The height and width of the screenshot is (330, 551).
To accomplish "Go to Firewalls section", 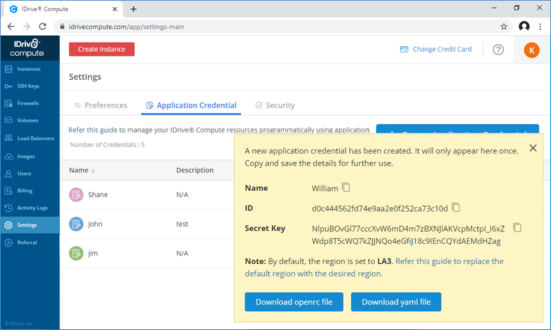I will tap(30, 103).
